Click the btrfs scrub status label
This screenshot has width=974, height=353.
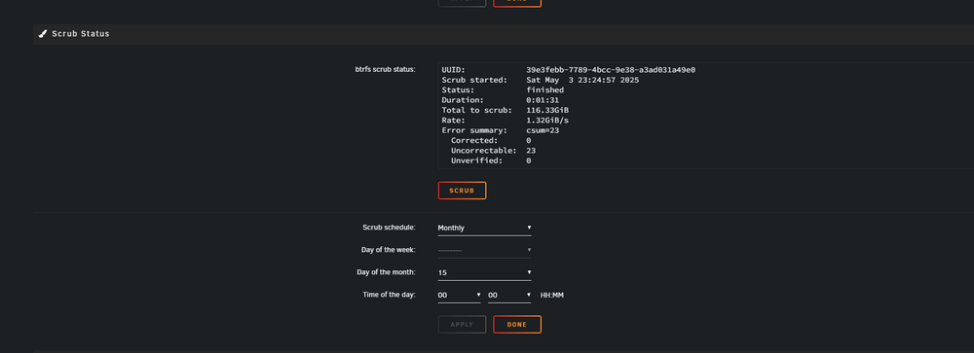(x=385, y=69)
